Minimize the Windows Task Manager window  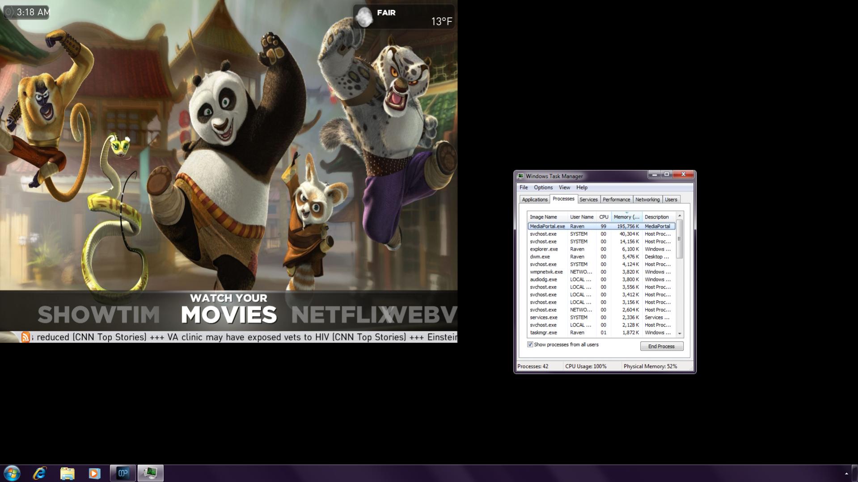coord(655,174)
